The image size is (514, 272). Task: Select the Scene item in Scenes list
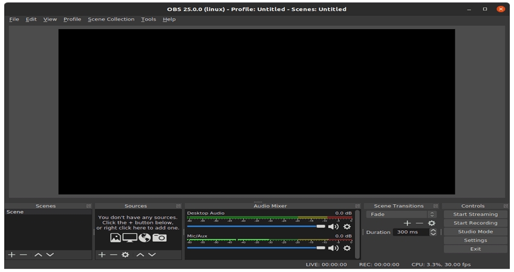[48, 212]
